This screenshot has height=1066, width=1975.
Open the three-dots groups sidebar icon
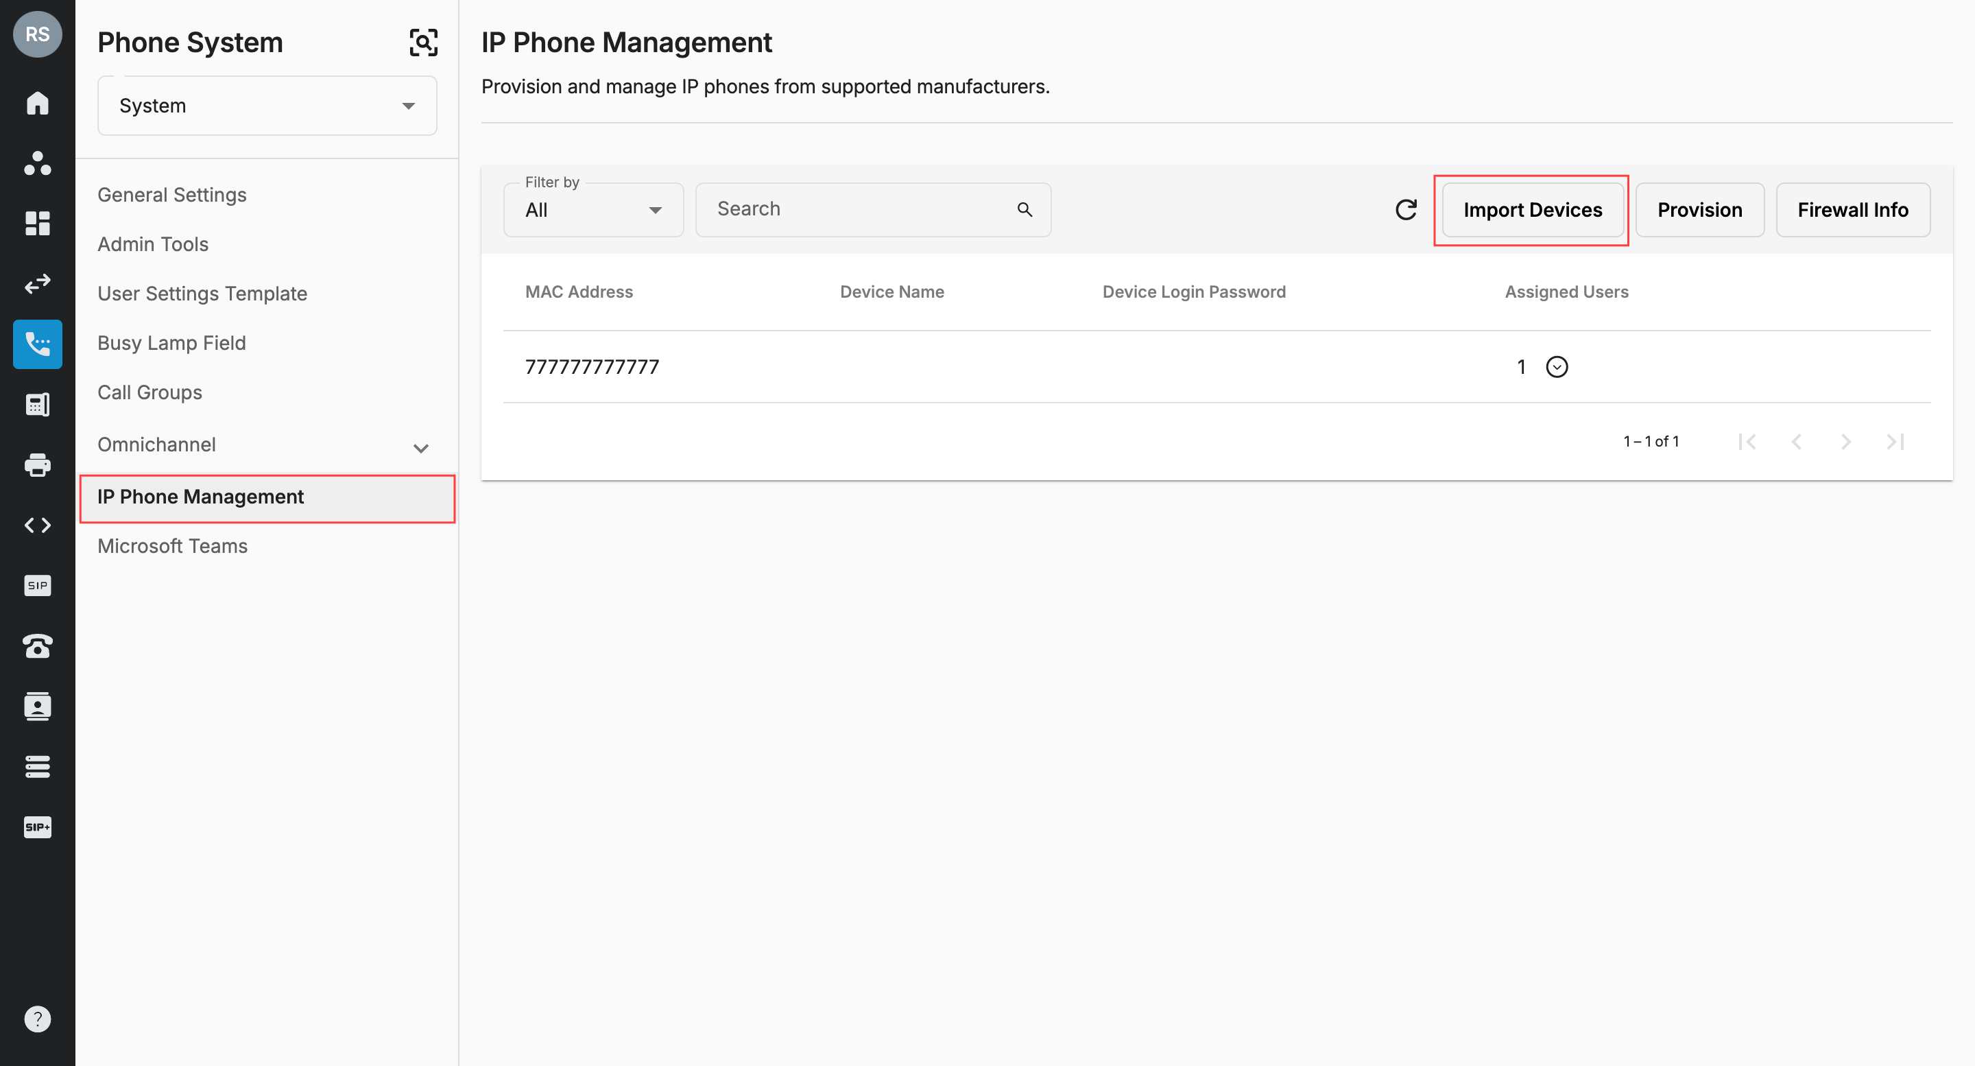[x=37, y=163]
